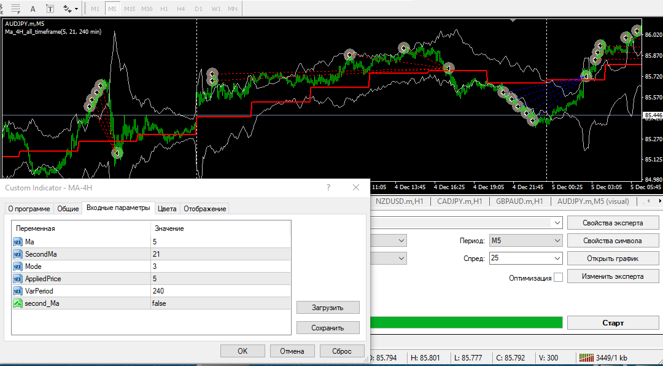Select the Fibonacci retracement tool
Screen dimensions: 663x366
pyautogui.click(x=16, y=9)
